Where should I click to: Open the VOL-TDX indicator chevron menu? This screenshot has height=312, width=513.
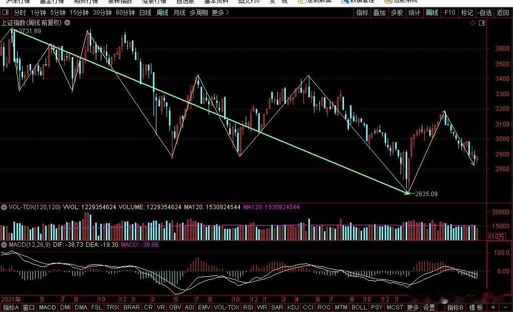(4, 207)
